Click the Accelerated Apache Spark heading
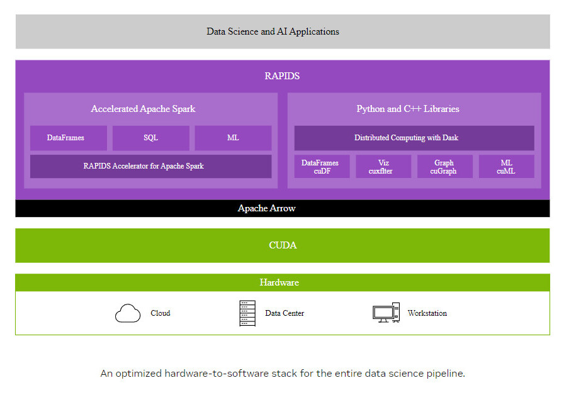Image resolution: width=564 pixels, height=395 pixels. tap(143, 109)
